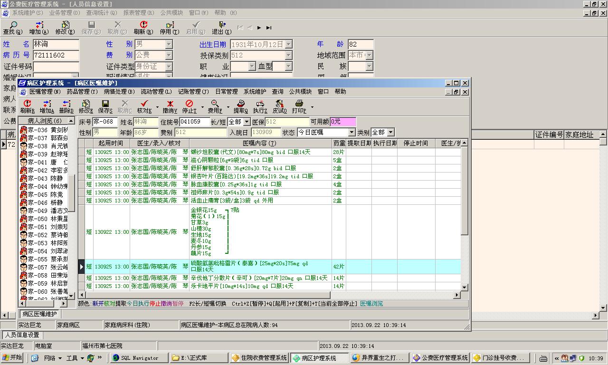Image resolution: width=608 pixels, height=365 pixels.
Task: Open the 民族 ethnicity dropdown
Action: click(x=369, y=67)
